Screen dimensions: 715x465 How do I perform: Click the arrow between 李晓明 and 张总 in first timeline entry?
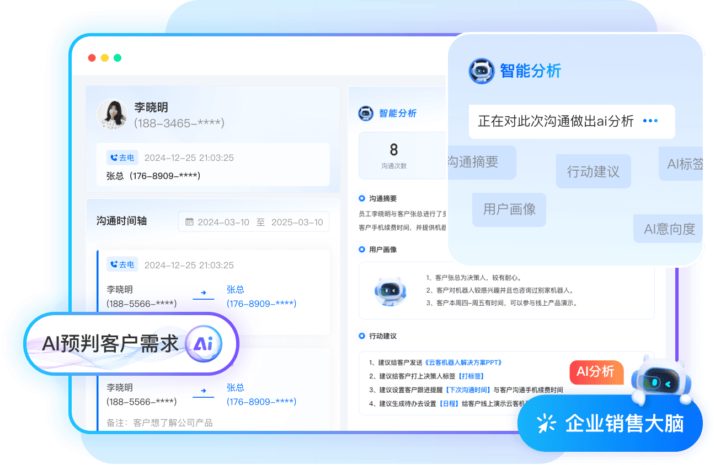click(x=203, y=293)
